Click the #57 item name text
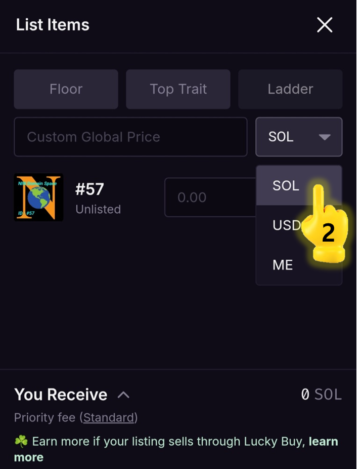 coord(89,189)
